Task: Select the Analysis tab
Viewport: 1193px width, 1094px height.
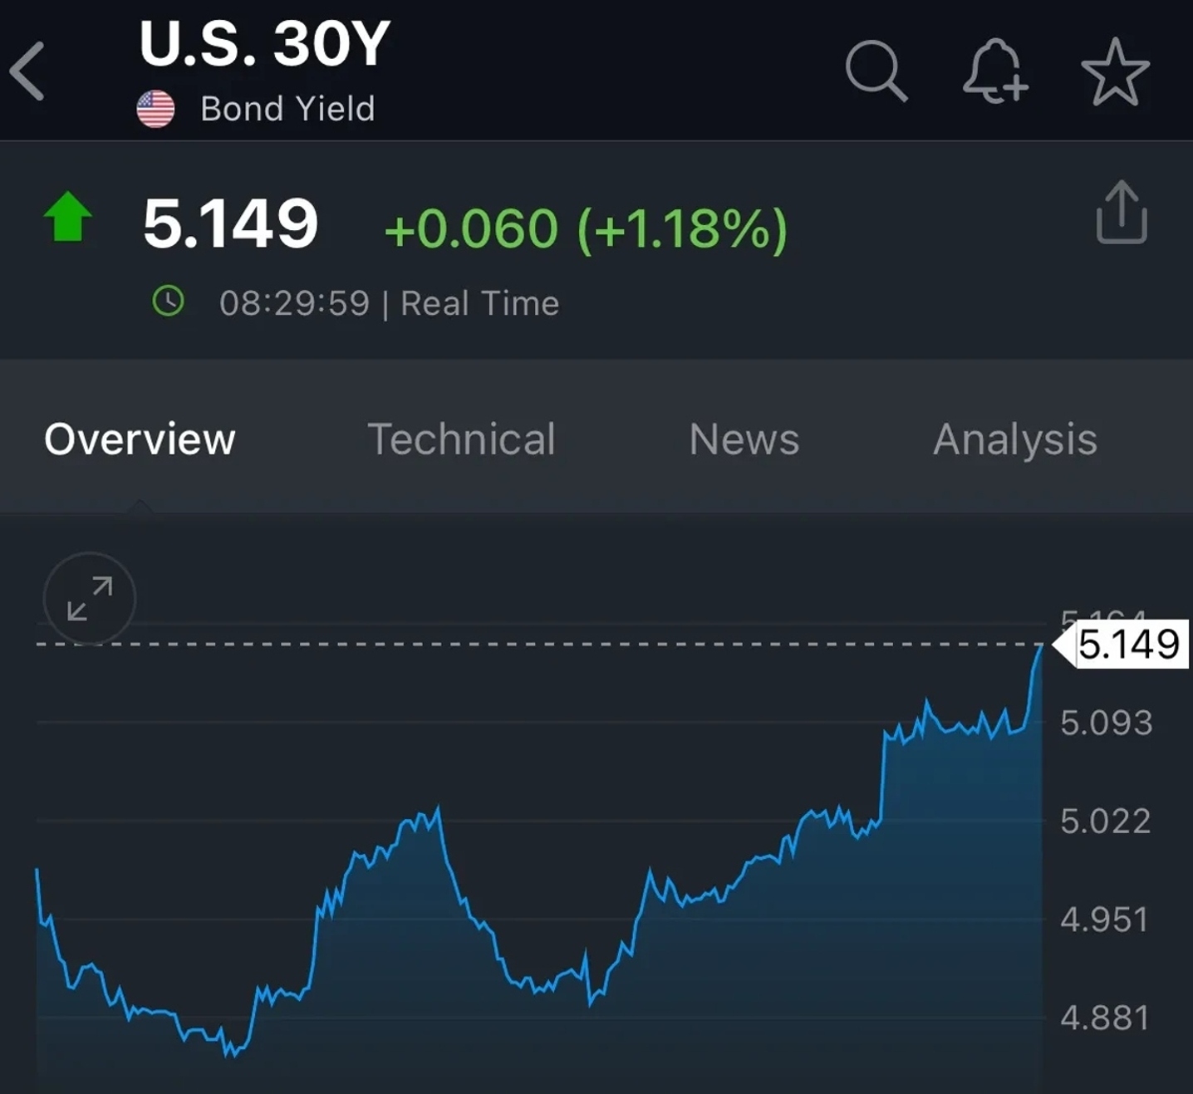Action: click(x=1014, y=439)
